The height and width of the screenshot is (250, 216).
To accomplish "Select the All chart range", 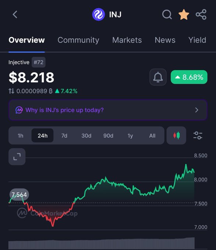I will (x=152, y=136).
